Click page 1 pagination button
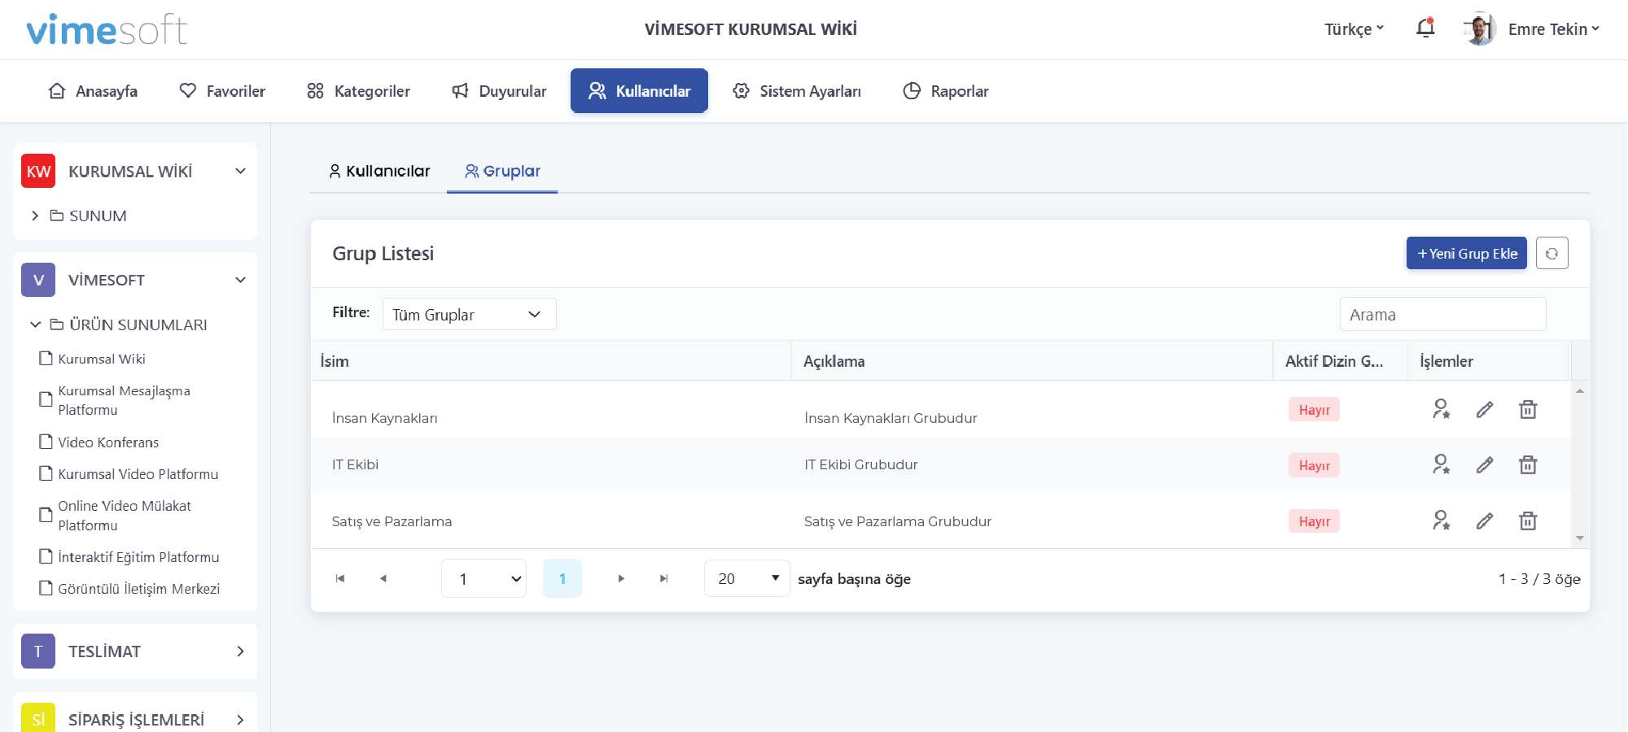Image resolution: width=1628 pixels, height=732 pixels. tap(562, 578)
